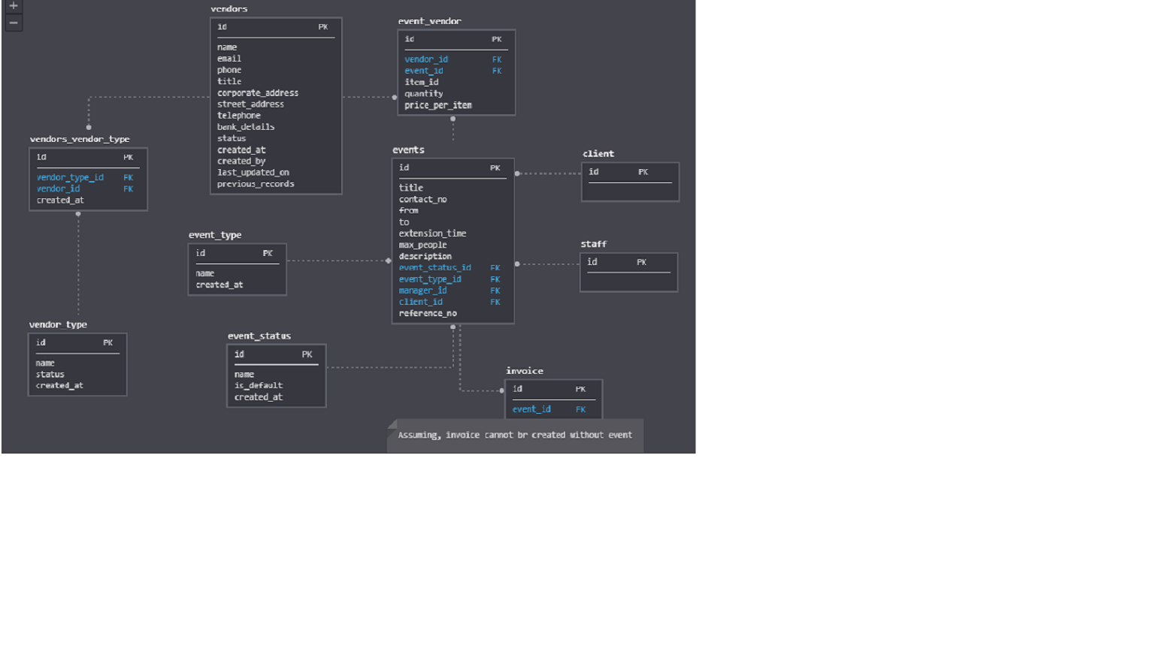This screenshot has height=657, width=1171.
Task: Click created_at field in event_status table
Action: (x=259, y=397)
